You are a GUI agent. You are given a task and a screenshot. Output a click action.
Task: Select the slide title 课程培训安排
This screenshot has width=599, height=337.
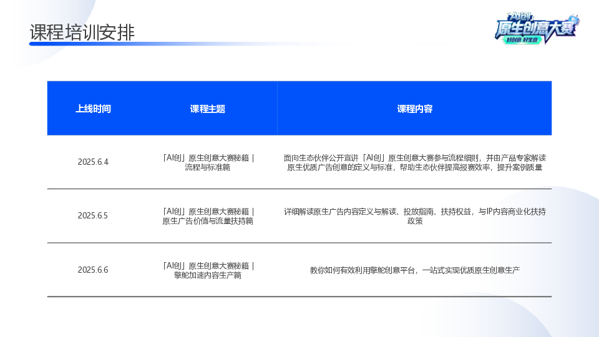(82, 32)
